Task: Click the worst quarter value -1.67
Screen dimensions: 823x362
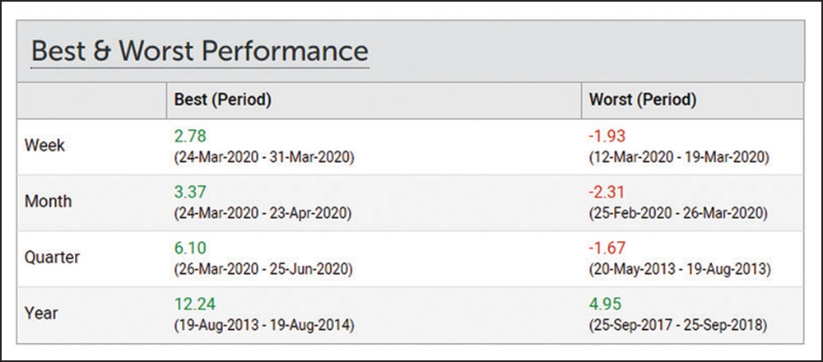Action: (606, 248)
